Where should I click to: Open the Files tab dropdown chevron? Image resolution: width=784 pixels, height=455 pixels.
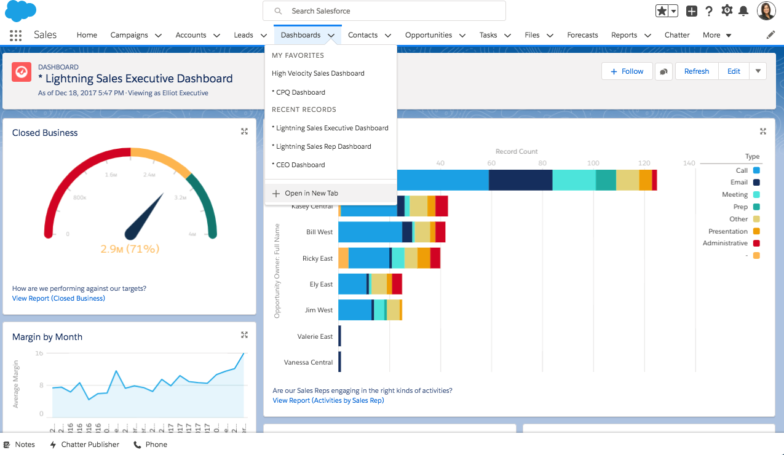[x=550, y=36]
